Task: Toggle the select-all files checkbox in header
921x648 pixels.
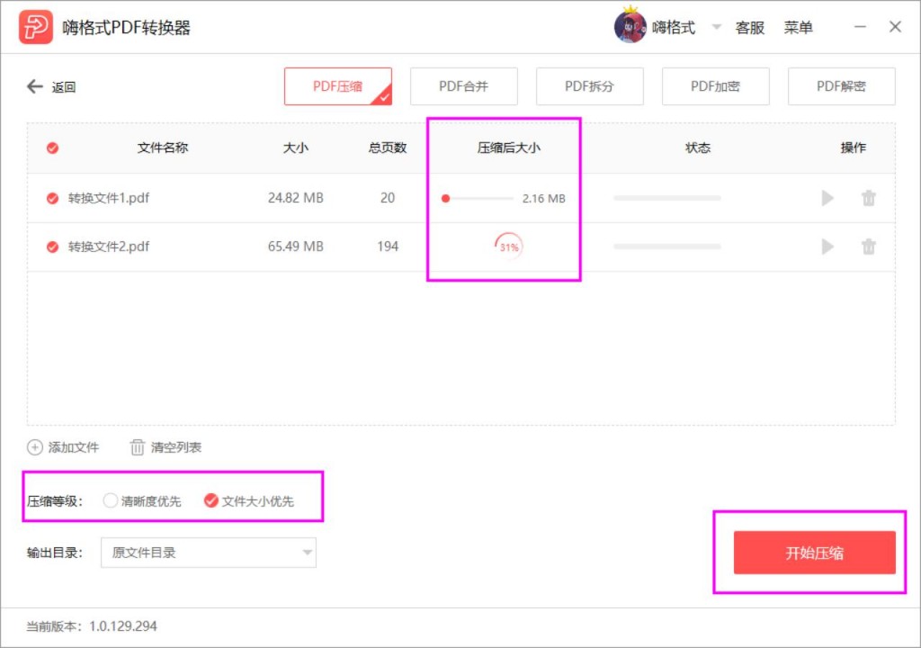Action: pos(52,148)
